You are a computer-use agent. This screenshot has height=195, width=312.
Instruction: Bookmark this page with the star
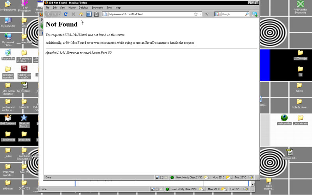[196, 14]
